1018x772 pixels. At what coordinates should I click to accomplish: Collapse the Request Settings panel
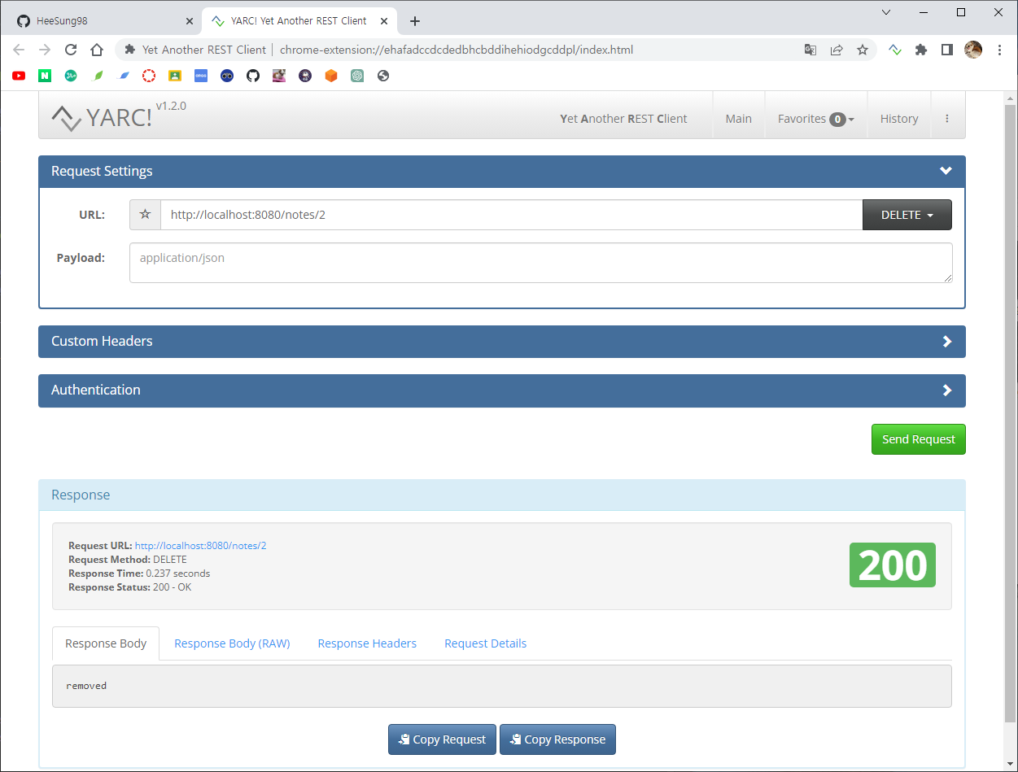pyautogui.click(x=946, y=171)
